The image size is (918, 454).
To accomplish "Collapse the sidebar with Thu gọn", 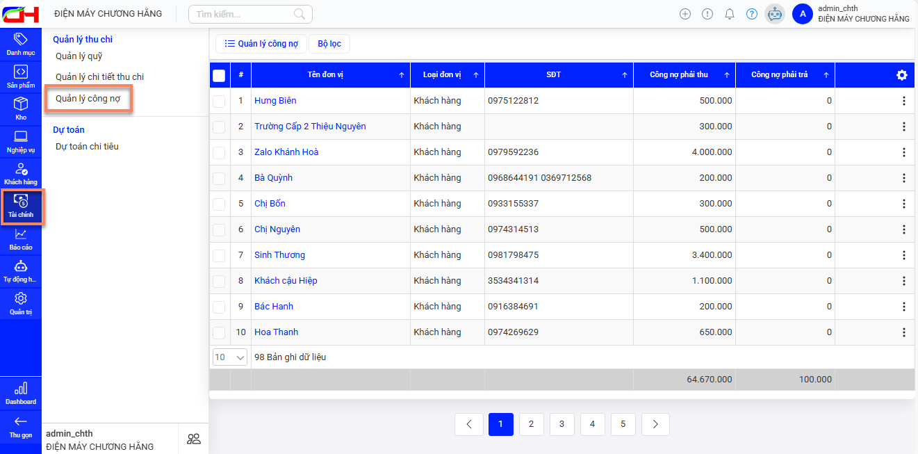I will [x=21, y=426].
